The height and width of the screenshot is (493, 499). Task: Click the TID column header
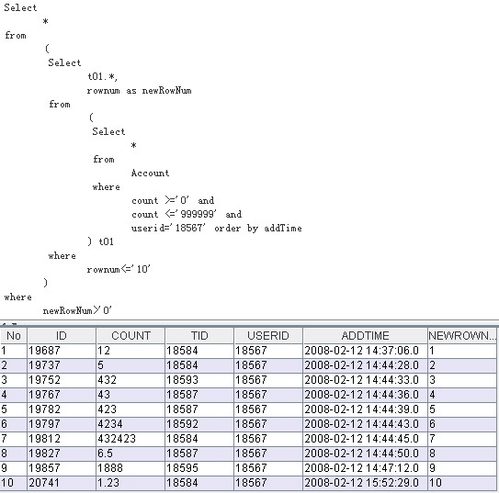199,336
